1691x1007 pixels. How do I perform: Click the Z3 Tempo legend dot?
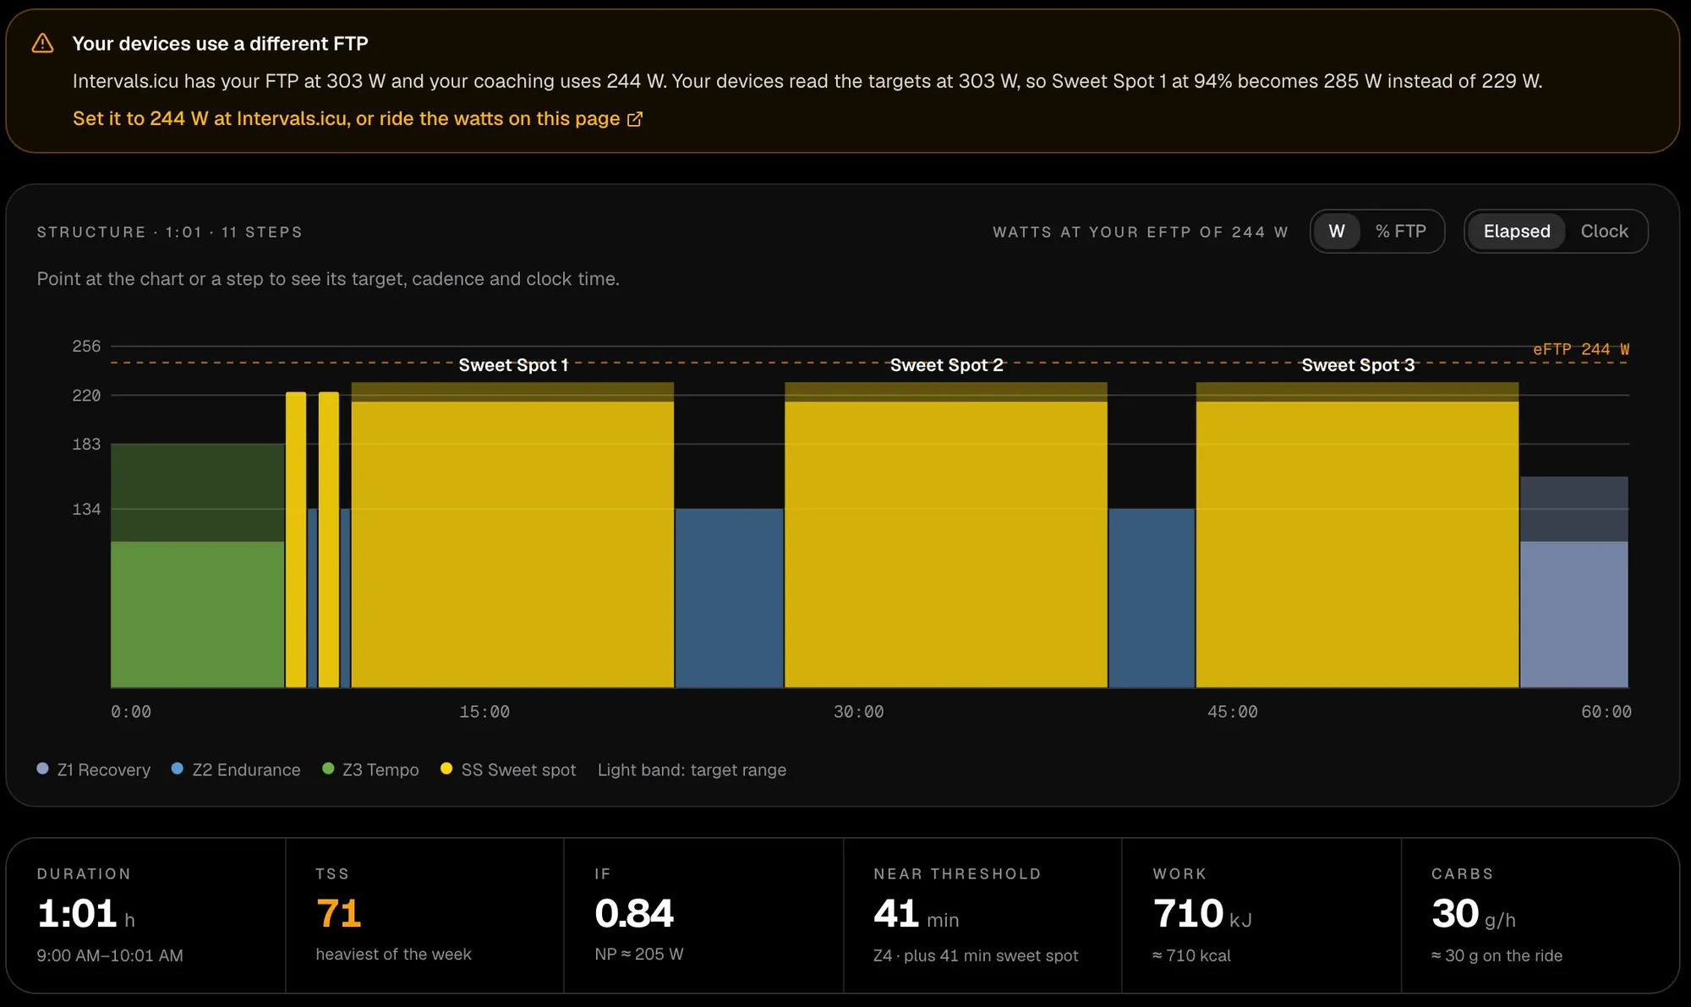(328, 769)
